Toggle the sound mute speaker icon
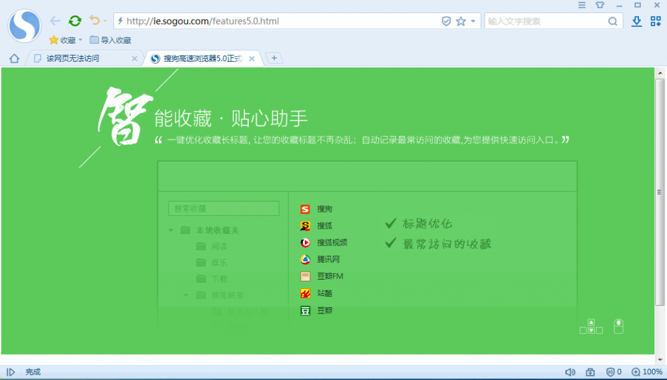The height and width of the screenshot is (380, 667). point(570,372)
